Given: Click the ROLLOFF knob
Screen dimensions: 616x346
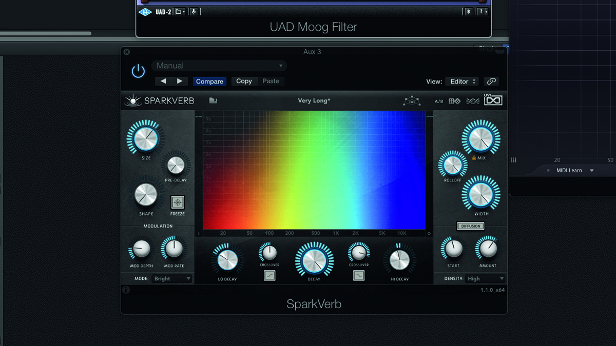Looking at the screenshot, I should 452,165.
